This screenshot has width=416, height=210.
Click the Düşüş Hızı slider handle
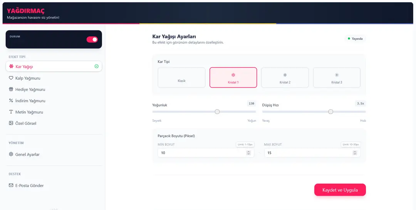[330, 112]
